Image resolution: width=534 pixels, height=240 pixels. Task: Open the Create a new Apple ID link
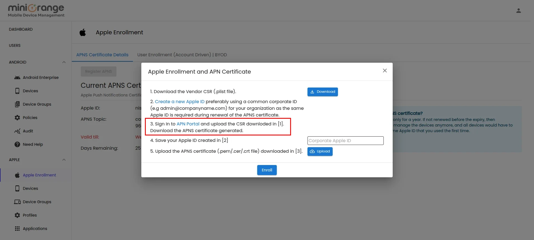pyautogui.click(x=180, y=102)
